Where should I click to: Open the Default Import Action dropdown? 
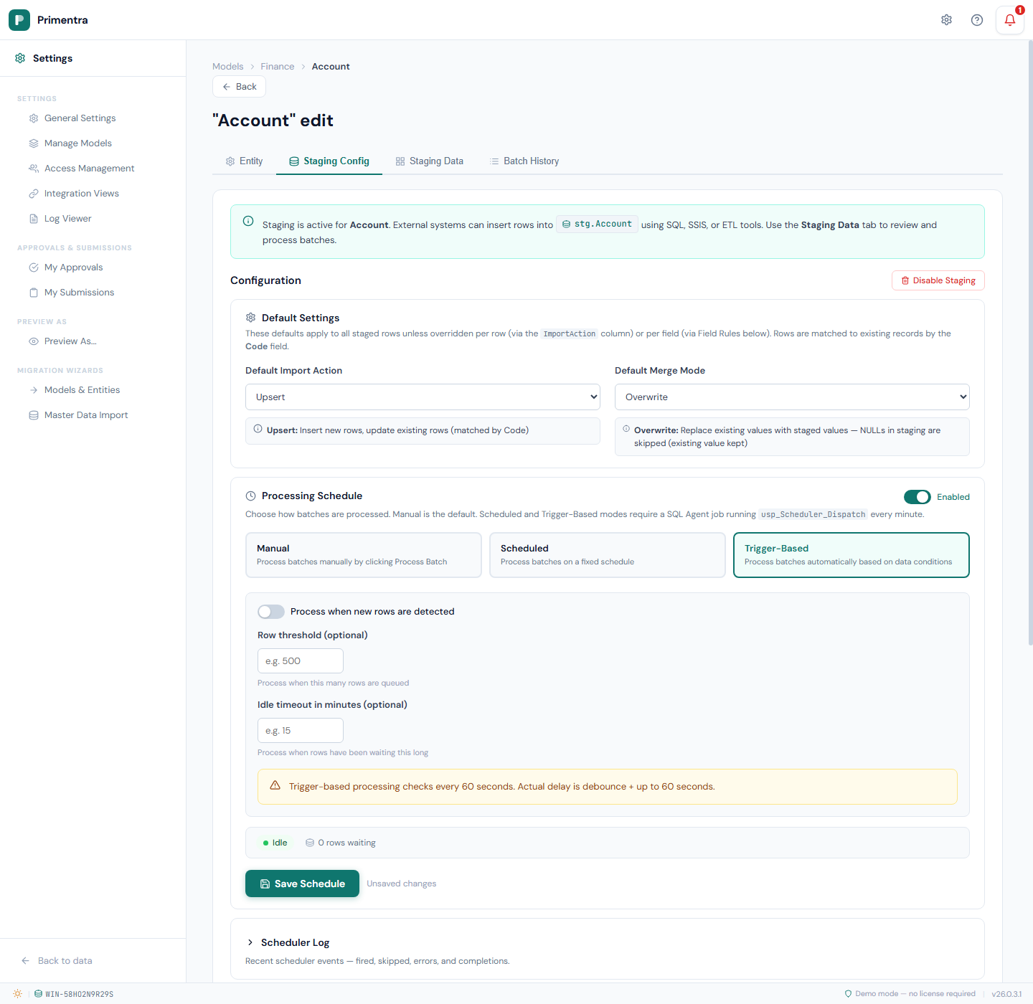click(x=423, y=397)
